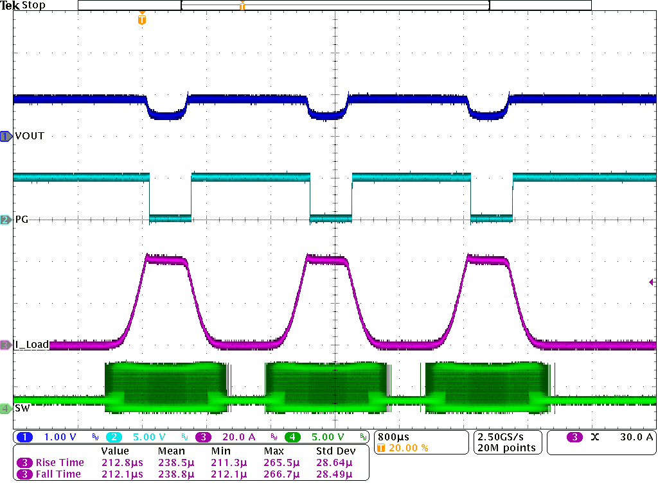Click the channel 2 ground marker beside PG
This screenshot has width=658, height=493.
tap(6, 220)
